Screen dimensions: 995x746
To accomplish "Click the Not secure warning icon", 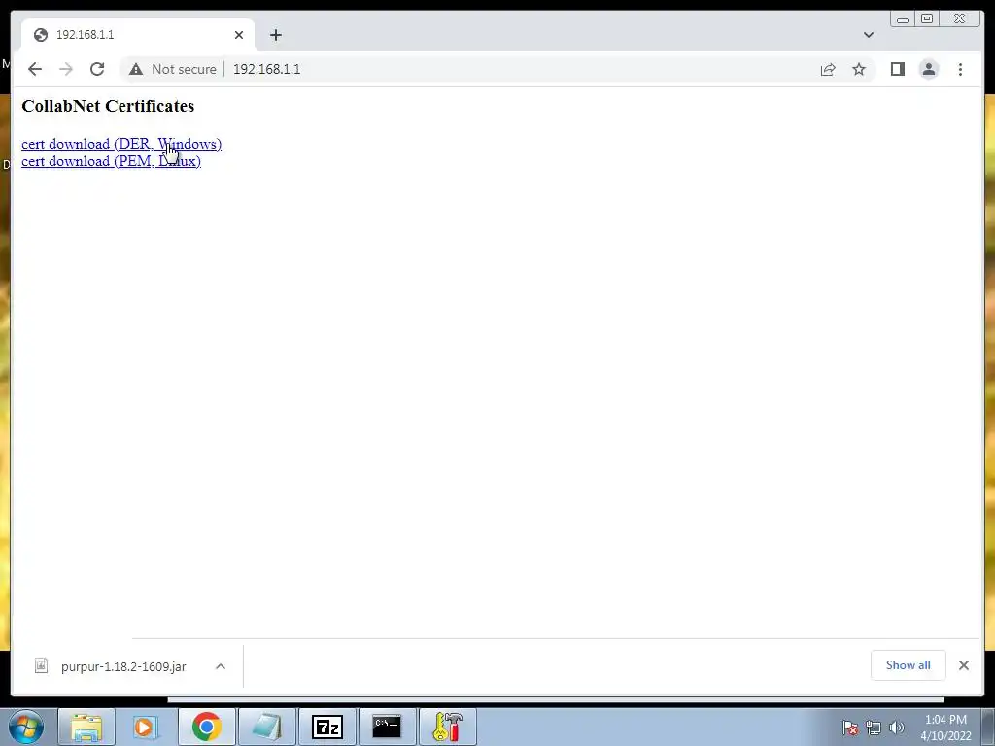I will pos(136,69).
